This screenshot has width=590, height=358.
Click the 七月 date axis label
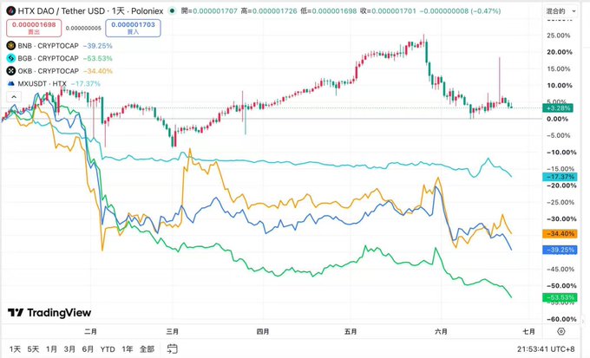[528, 331]
